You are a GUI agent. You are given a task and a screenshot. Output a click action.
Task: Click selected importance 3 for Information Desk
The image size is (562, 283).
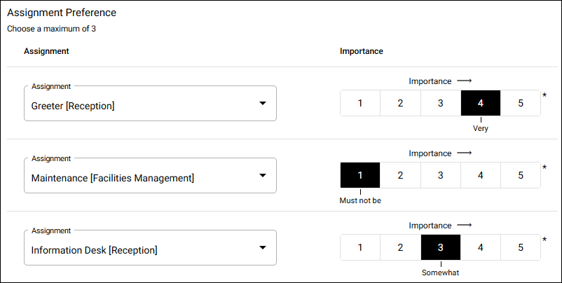(x=441, y=247)
